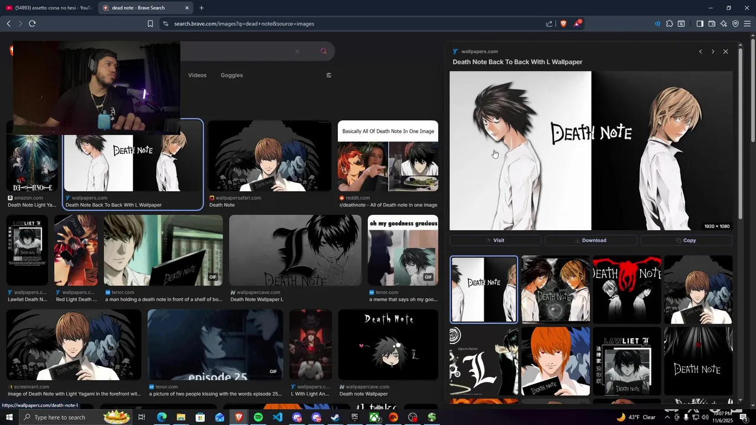Image resolution: width=756 pixels, height=425 pixels.
Task: Close the 'dead note' browser tab
Action: (187, 8)
